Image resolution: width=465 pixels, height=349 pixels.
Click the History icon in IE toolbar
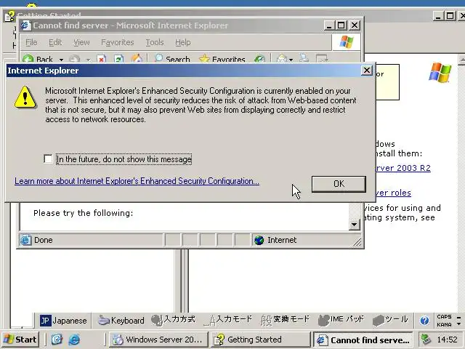259,59
